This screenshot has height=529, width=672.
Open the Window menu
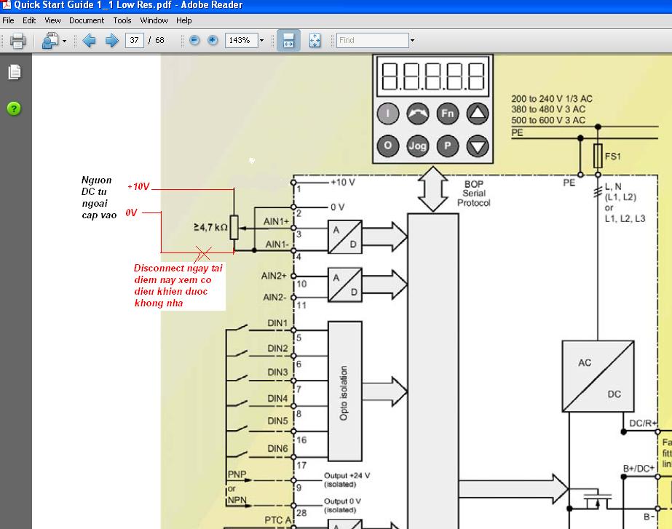point(154,20)
